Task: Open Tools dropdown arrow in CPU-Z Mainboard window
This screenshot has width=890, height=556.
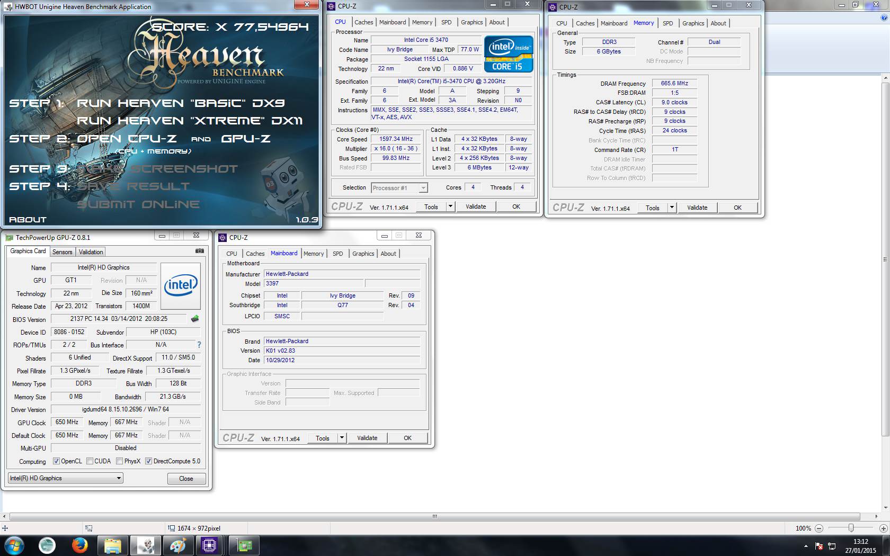Action: 342,438
